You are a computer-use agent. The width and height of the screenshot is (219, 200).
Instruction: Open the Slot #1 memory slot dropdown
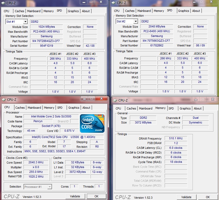coord(25,22)
